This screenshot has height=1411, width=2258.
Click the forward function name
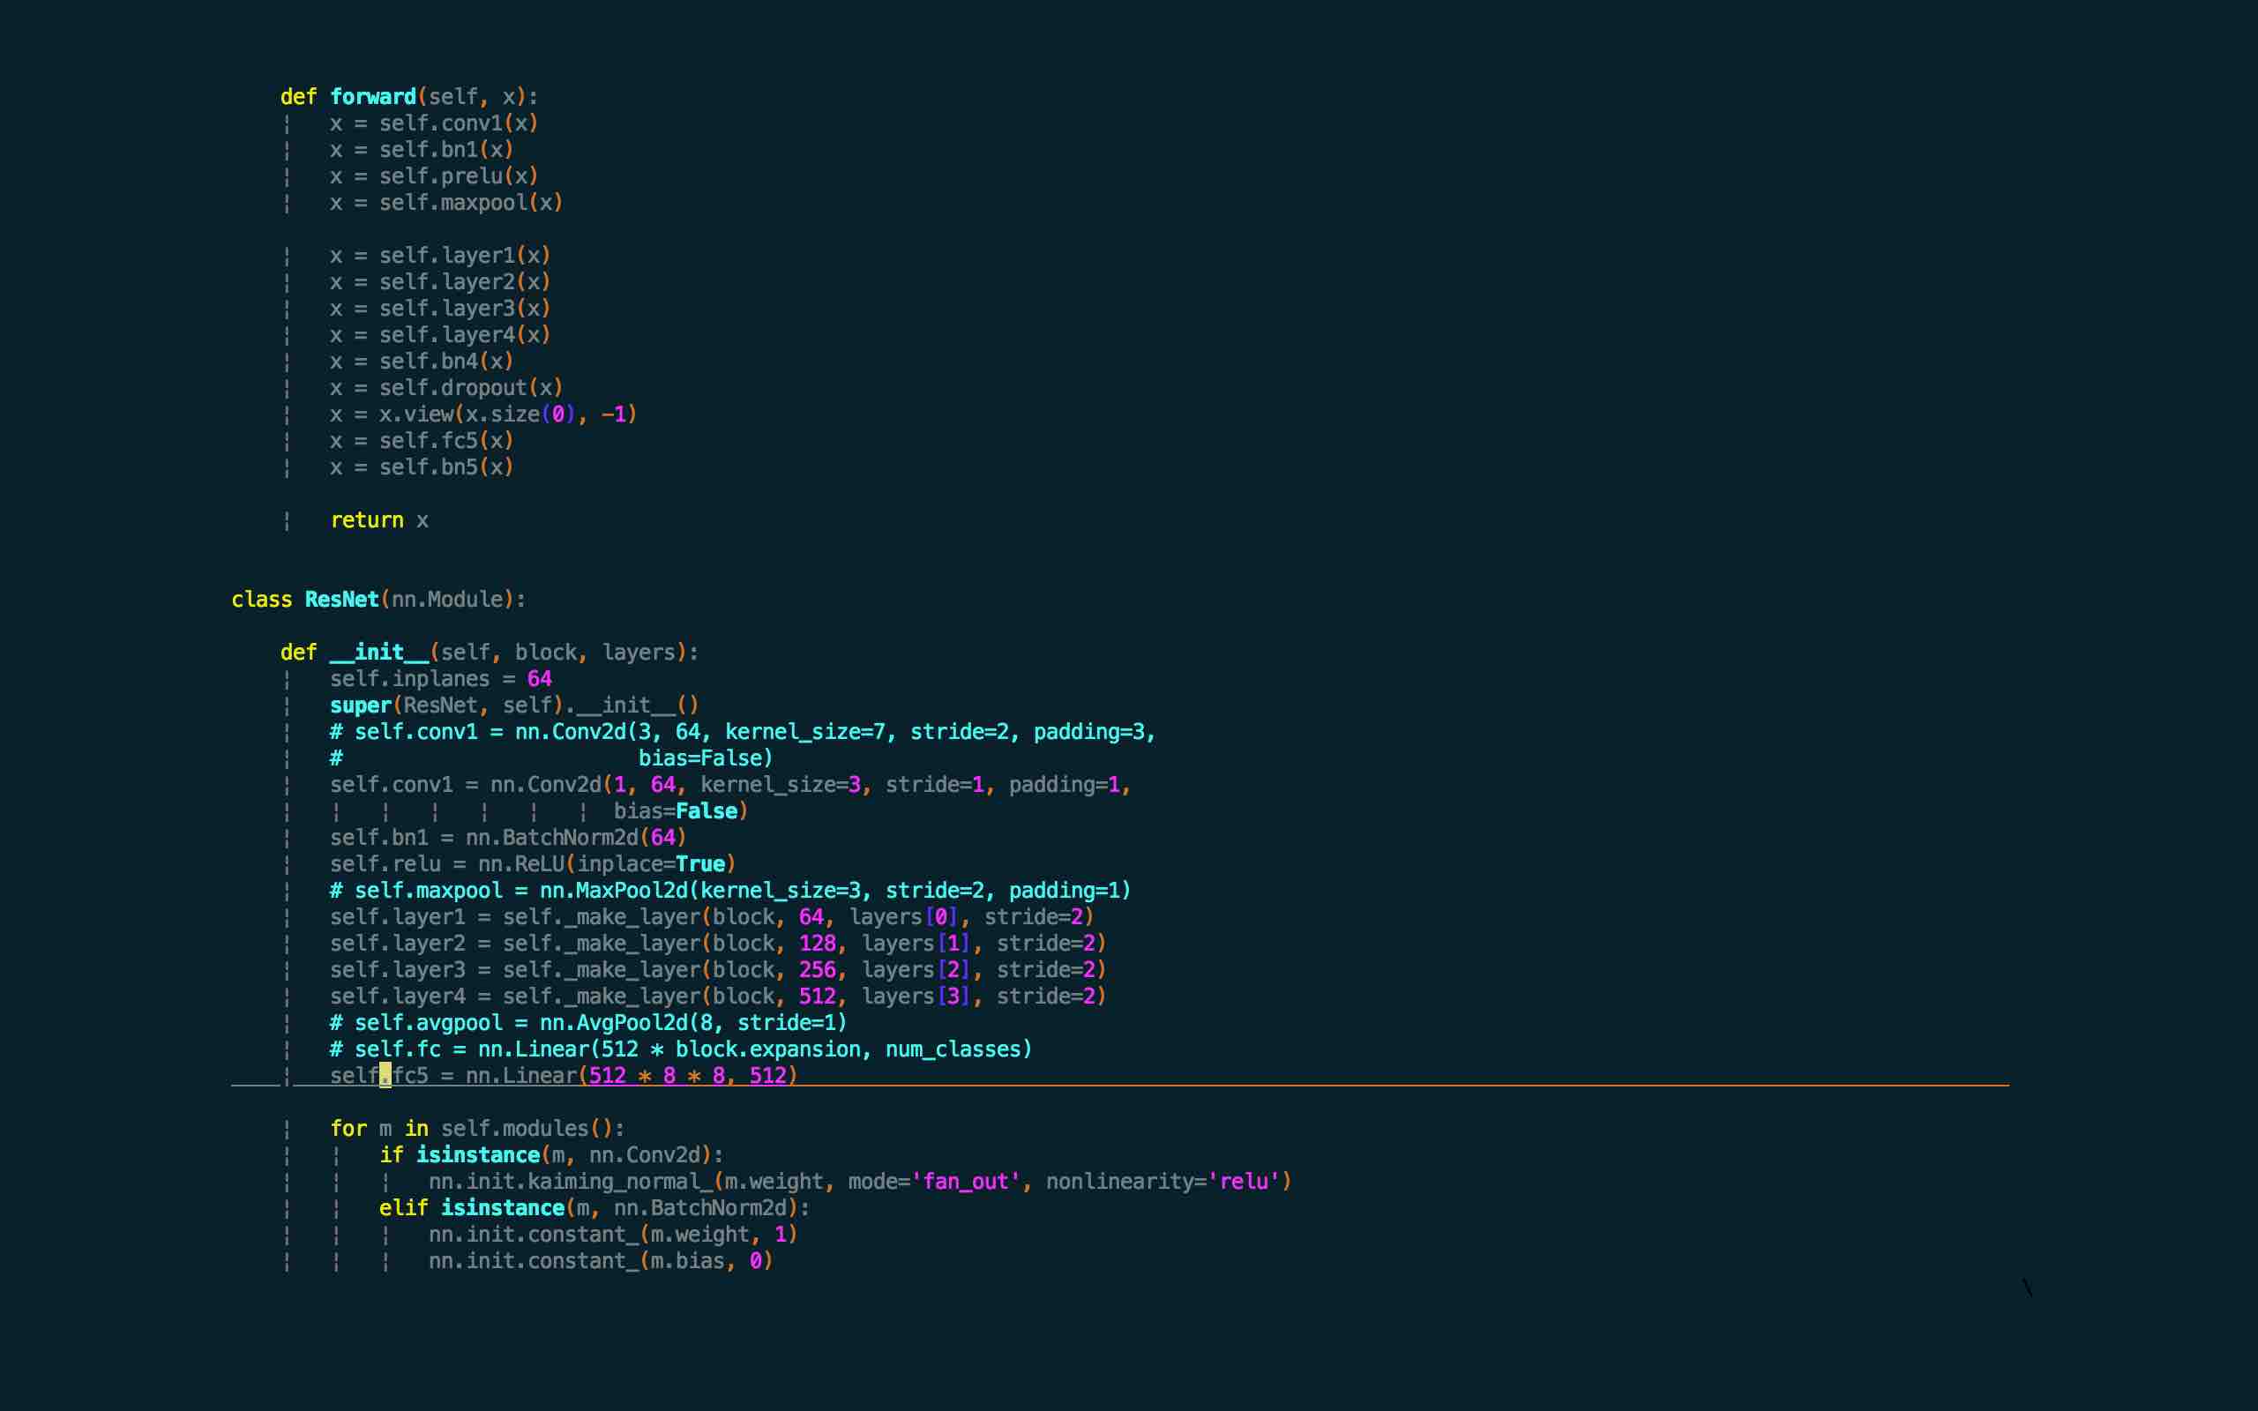click(372, 97)
